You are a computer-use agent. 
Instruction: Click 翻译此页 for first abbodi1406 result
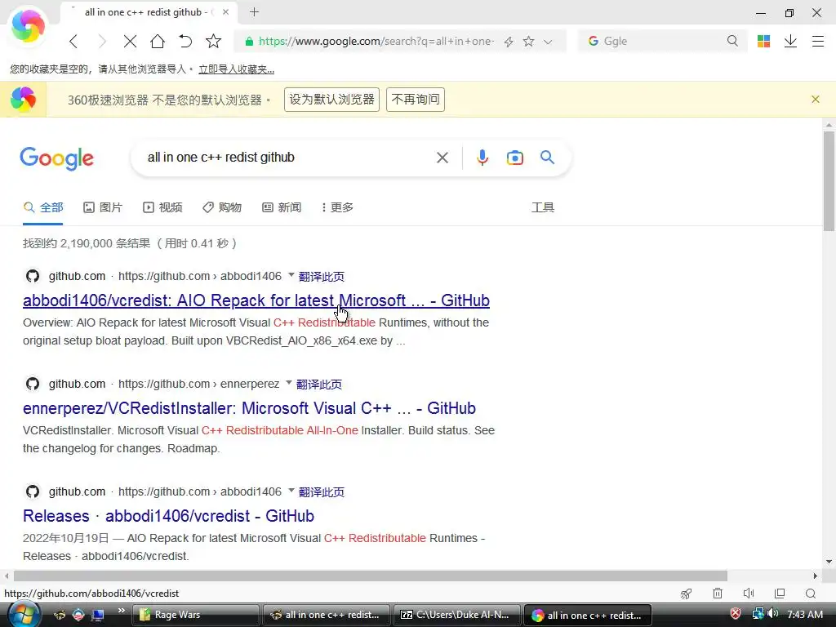322,277
